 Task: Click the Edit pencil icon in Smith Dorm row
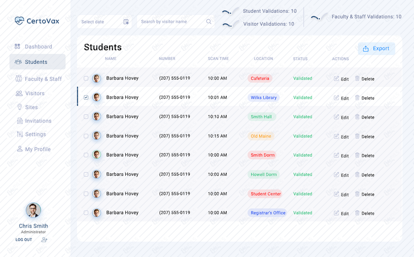click(336, 155)
